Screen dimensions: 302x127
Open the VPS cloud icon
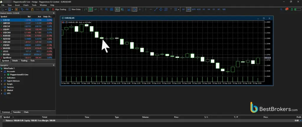(42, 9)
